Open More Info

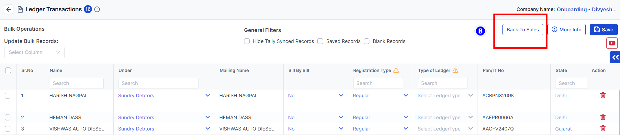pos(566,30)
